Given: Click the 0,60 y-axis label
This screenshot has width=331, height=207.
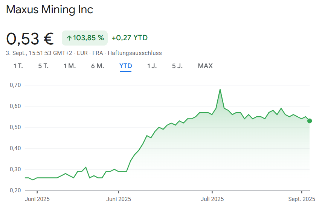Looking at the screenshot, I should pos(15,106).
